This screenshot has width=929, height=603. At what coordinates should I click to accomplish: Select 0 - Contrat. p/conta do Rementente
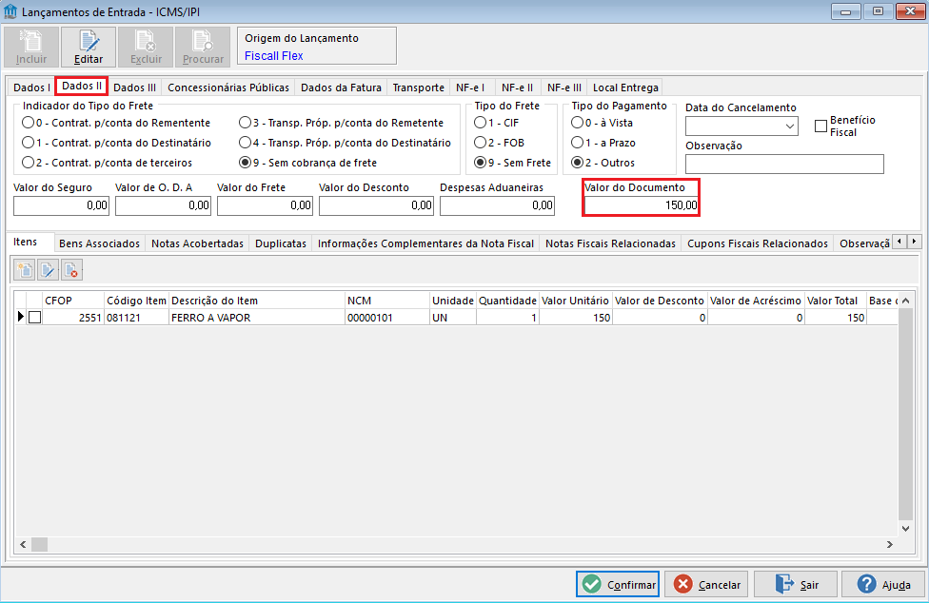(x=116, y=123)
